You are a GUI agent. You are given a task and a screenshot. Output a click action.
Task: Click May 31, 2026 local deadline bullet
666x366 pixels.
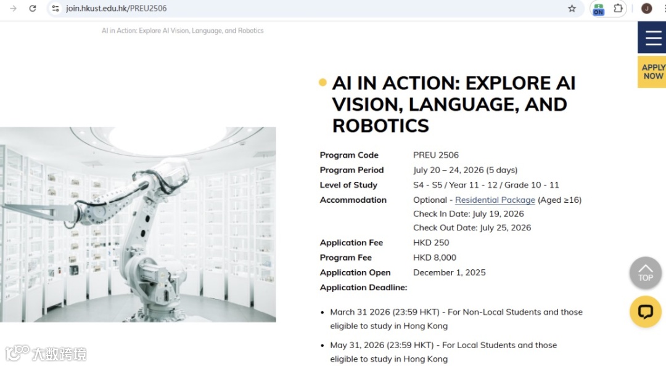click(x=443, y=352)
